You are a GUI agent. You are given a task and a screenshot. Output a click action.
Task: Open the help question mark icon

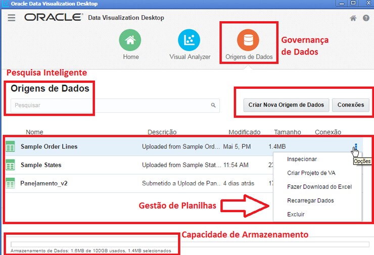click(x=366, y=18)
